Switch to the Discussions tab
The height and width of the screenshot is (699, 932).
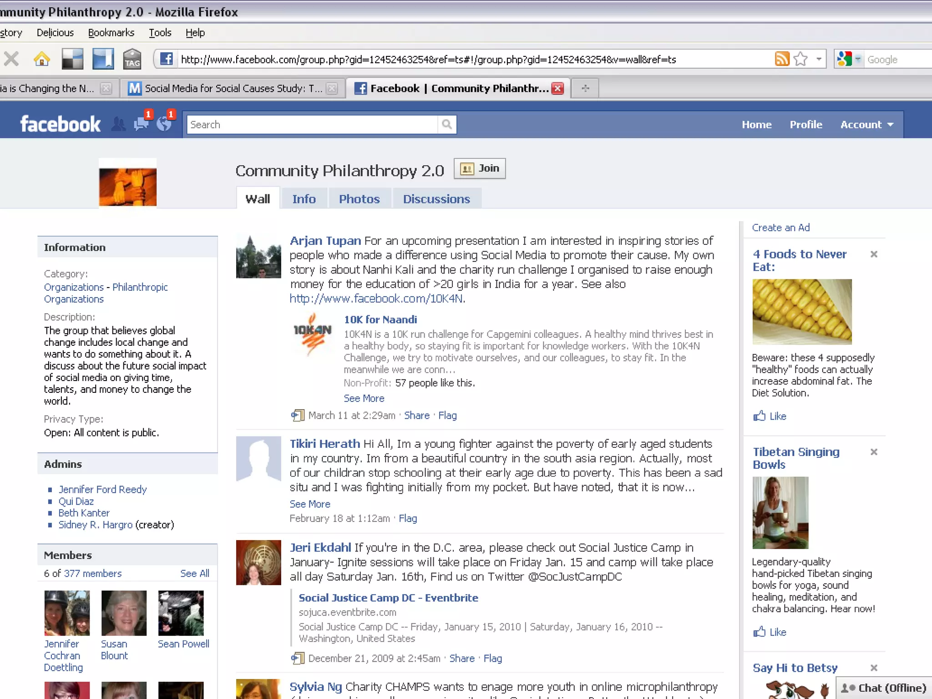click(436, 199)
